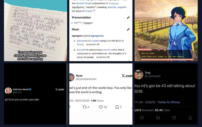Follow the 'angelic' hyperlink in definition one

tap(95, 41)
